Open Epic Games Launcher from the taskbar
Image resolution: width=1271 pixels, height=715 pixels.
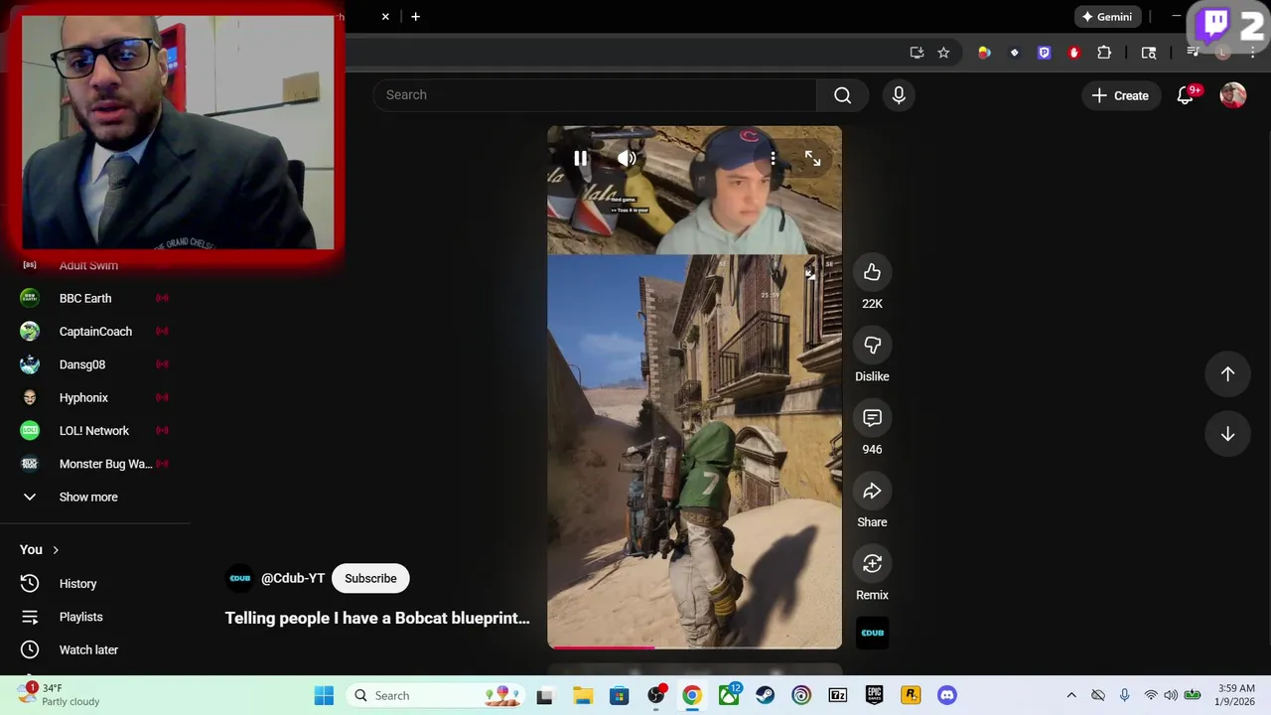pyautogui.click(x=874, y=695)
